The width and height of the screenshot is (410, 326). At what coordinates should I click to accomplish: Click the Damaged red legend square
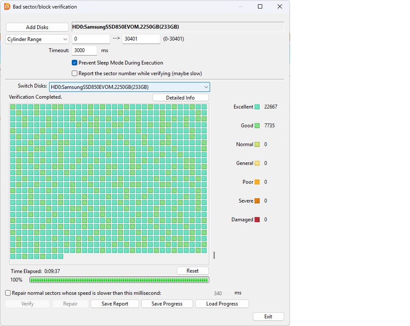coord(257,220)
